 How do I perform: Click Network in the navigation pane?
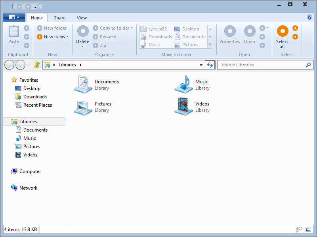tap(28, 188)
